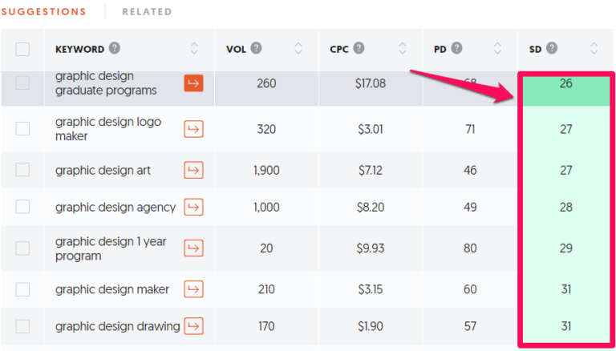The width and height of the screenshot is (616, 351).
Task: Check the box for graphic design 1 year program
Action: pos(22,248)
